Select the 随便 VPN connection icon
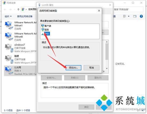The height and width of the screenshot is (114, 147). [x=9, y=60]
